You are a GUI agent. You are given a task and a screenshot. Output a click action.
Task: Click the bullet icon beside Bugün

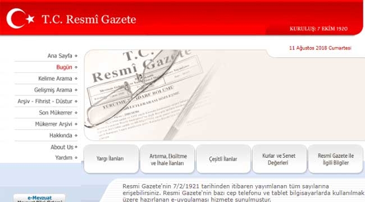pyautogui.click(x=76, y=67)
